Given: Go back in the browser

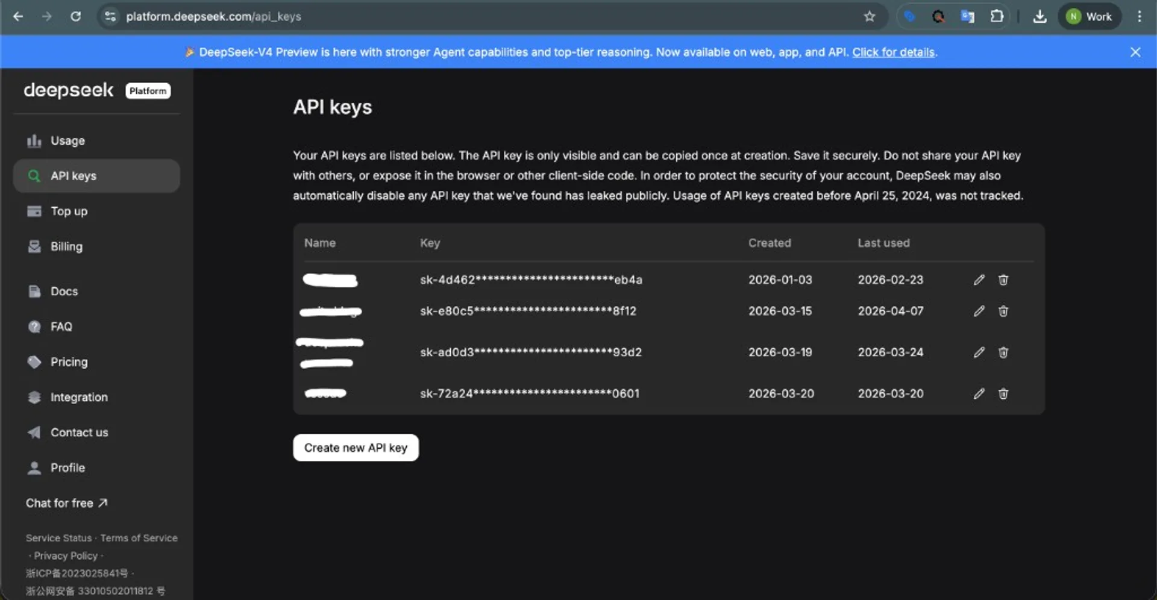Looking at the screenshot, I should pyautogui.click(x=18, y=16).
